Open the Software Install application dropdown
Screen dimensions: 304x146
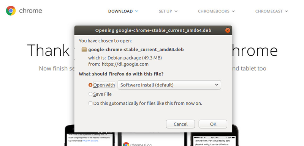(x=169, y=85)
